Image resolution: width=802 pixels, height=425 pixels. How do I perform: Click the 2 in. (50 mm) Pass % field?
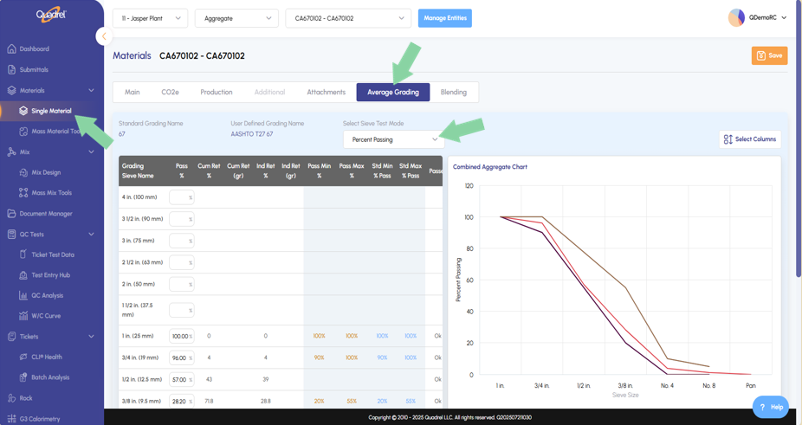(x=182, y=285)
